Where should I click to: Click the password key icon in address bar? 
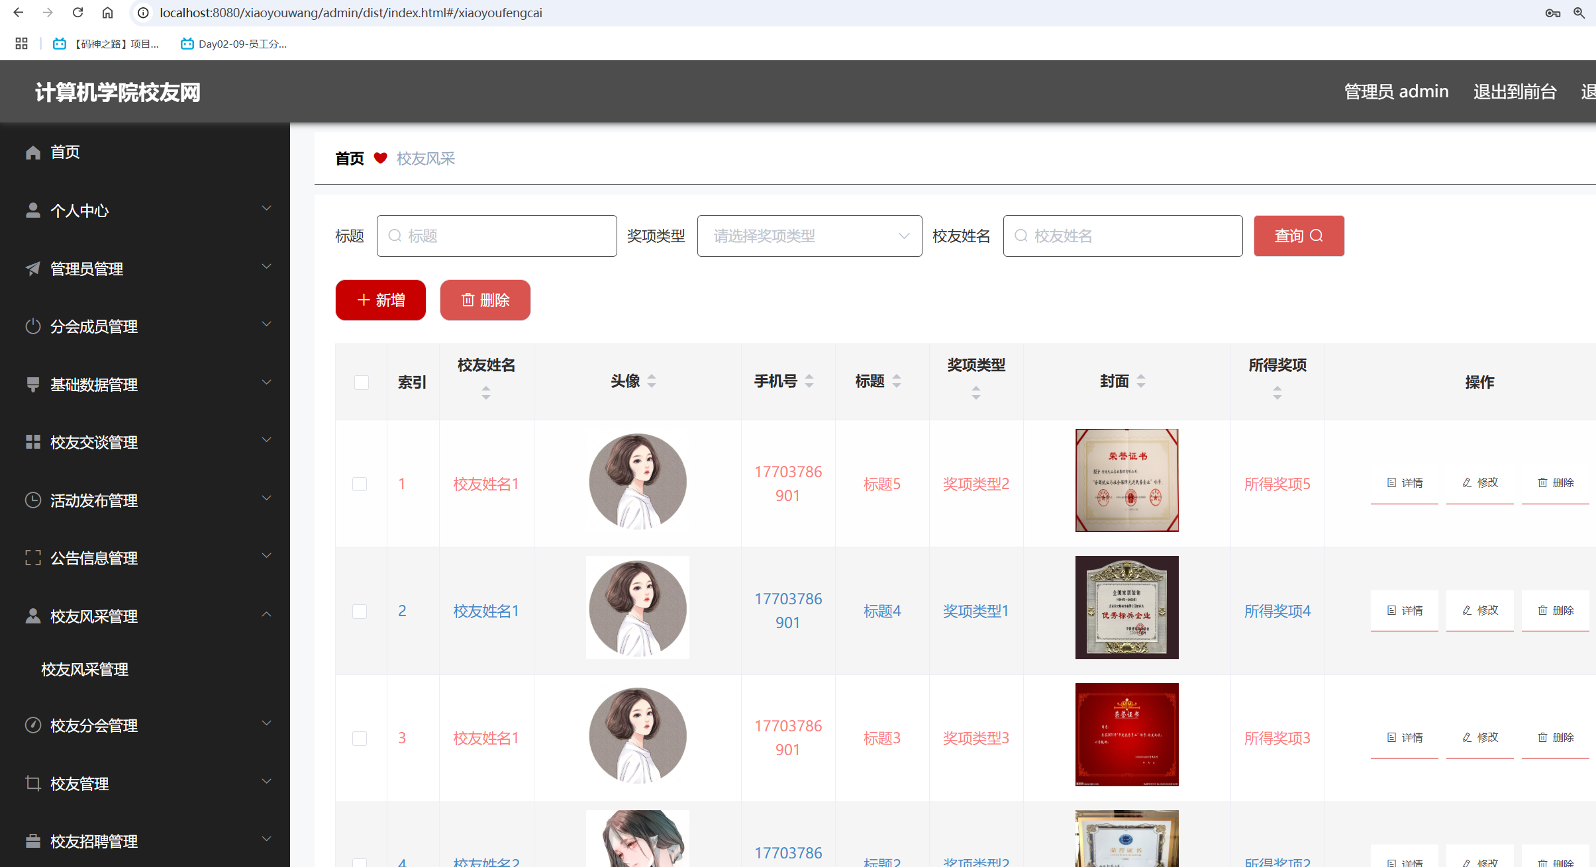(x=1553, y=13)
